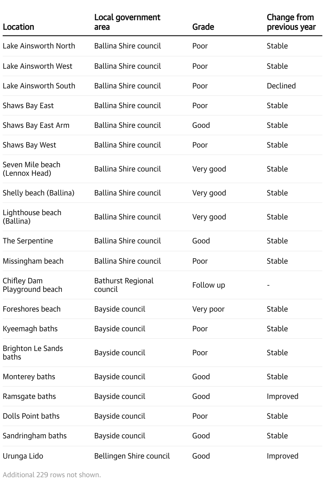Select the Shelly beach (Ballina) row

click(x=38, y=193)
